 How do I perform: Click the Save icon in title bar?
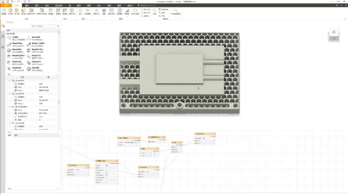pyautogui.click(x=7, y=2)
